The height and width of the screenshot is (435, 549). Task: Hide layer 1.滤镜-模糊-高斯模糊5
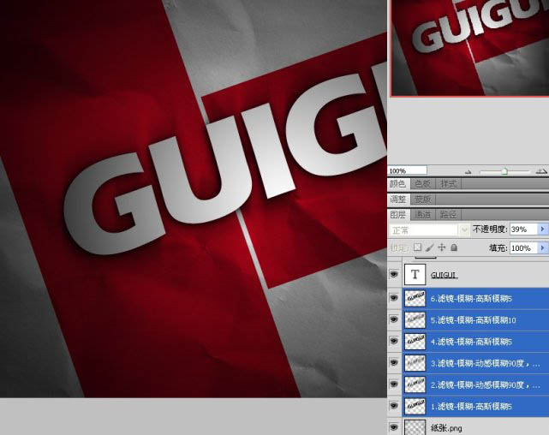[394, 406]
